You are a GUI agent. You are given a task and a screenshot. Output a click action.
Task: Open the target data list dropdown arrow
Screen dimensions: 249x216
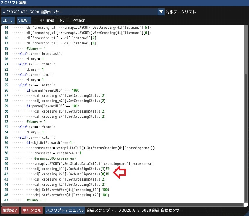tap(161, 12)
